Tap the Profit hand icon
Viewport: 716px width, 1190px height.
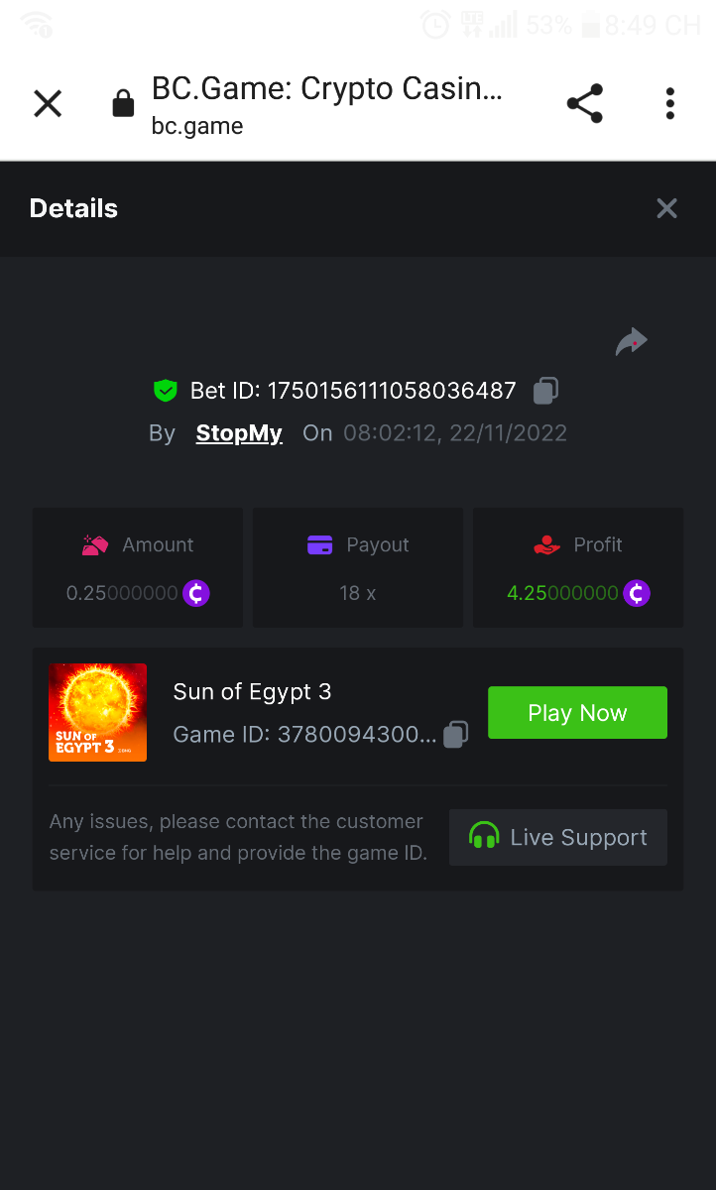click(x=546, y=545)
